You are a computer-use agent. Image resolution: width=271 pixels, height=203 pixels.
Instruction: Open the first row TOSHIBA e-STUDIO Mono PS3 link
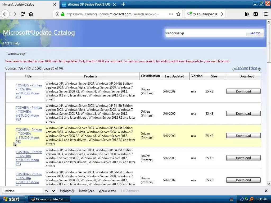pos(29,91)
